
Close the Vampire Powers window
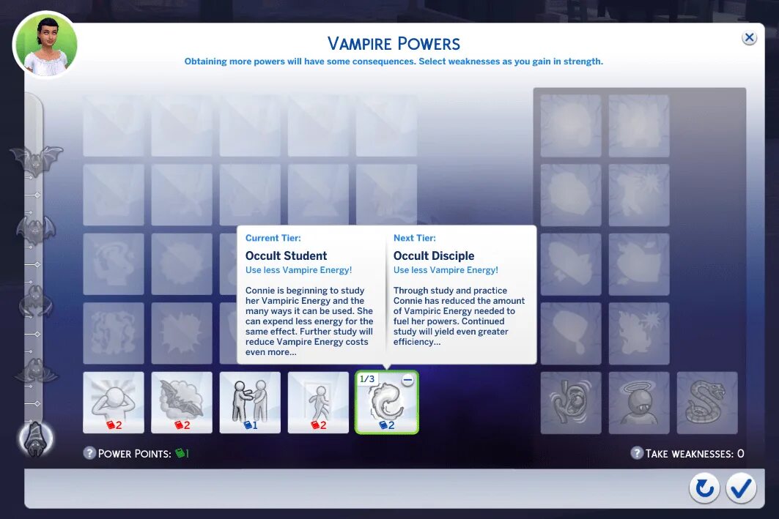(749, 38)
